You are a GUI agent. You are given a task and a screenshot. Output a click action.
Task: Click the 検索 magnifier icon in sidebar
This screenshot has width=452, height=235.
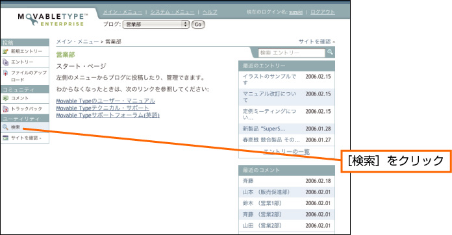(5, 127)
